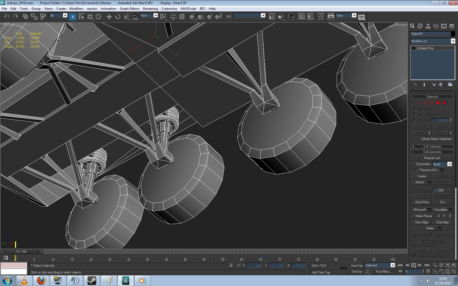Click the QuickSlice button

click(422, 202)
